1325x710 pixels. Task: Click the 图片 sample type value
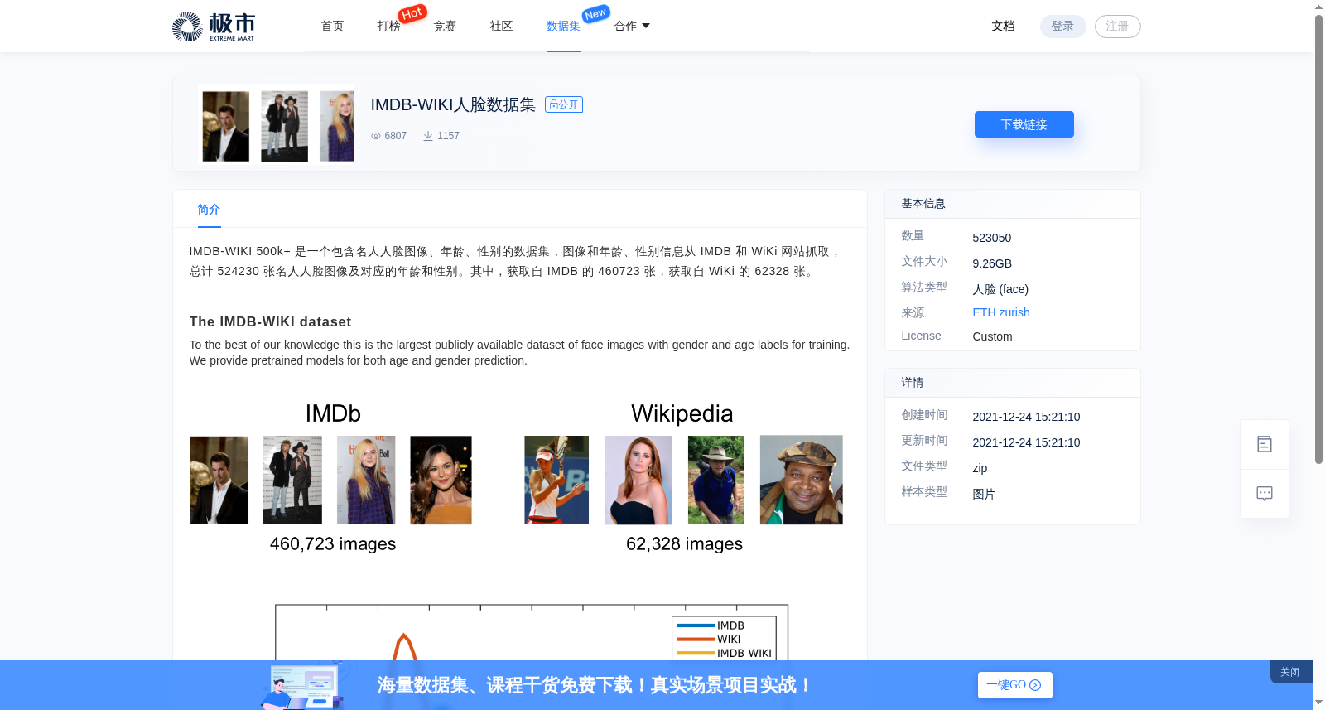[984, 494]
